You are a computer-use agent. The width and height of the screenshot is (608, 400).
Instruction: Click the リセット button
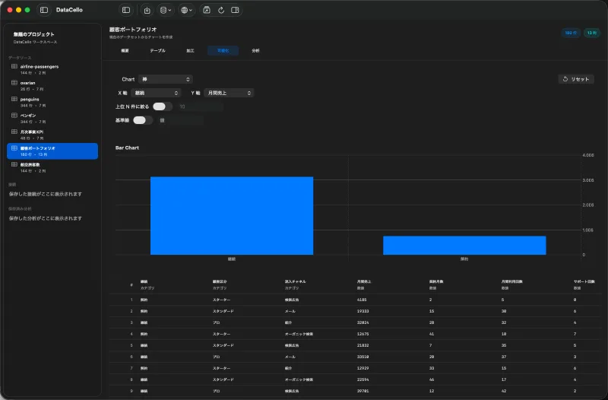pos(576,79)
